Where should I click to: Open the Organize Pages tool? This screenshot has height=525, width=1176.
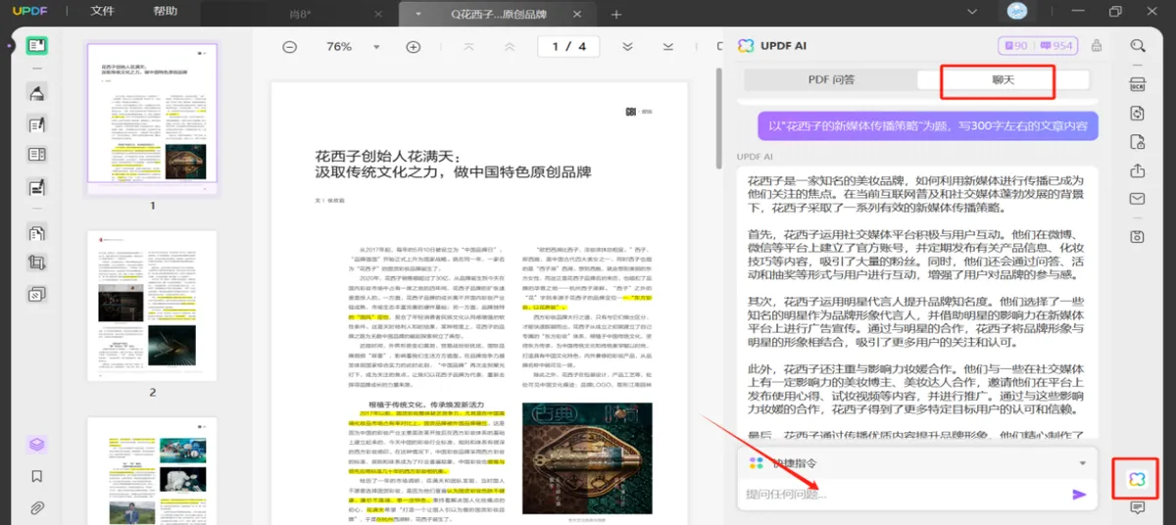(x=37, y=233)
